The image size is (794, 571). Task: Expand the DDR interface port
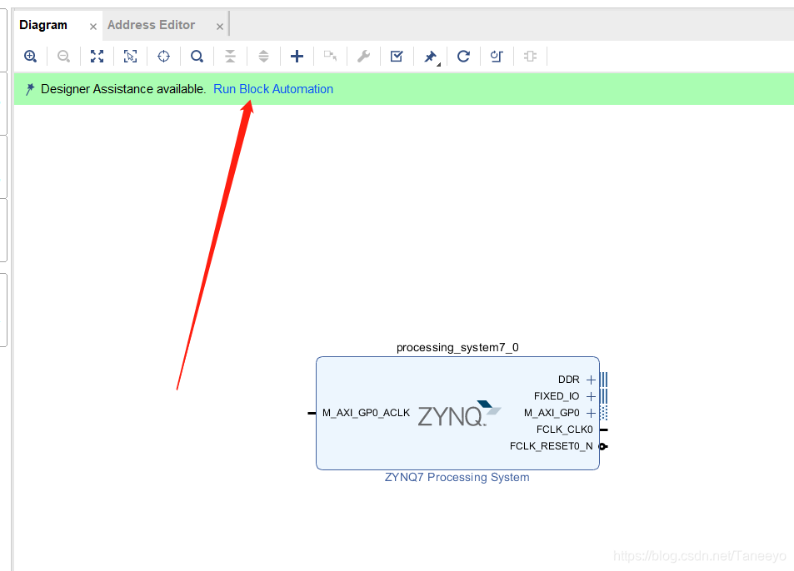coord(591,380)
